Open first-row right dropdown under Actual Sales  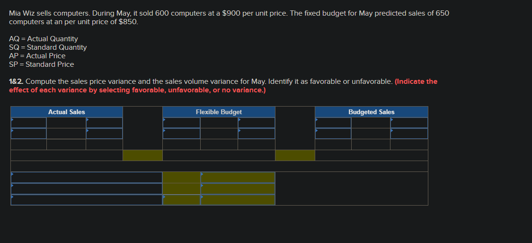click(x=104, y=123)
